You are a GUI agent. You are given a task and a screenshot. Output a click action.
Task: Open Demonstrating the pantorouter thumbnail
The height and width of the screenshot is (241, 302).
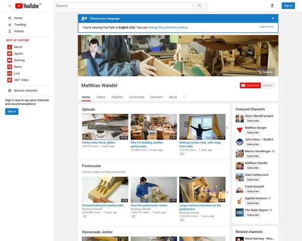pyautogui.click(x=105, y=190)
